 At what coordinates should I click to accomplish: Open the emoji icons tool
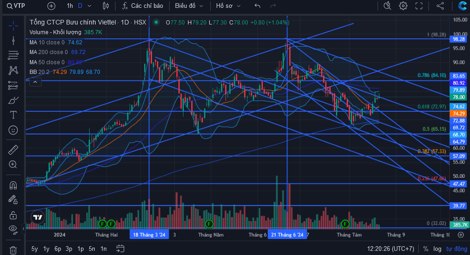pos(13,130)
